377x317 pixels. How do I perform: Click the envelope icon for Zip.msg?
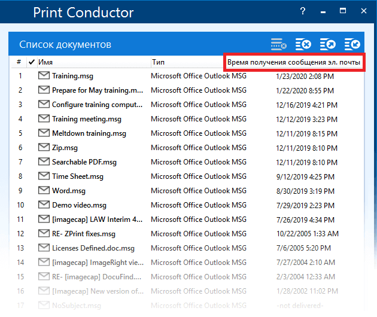click(x=44, y=147)
